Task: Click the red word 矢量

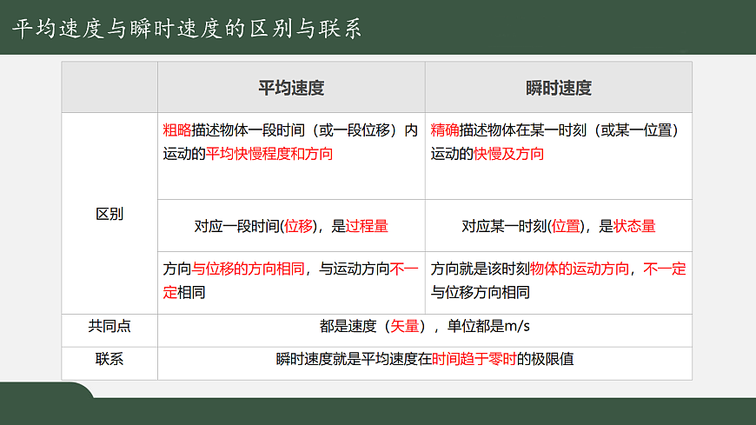Action: (405, 327)
